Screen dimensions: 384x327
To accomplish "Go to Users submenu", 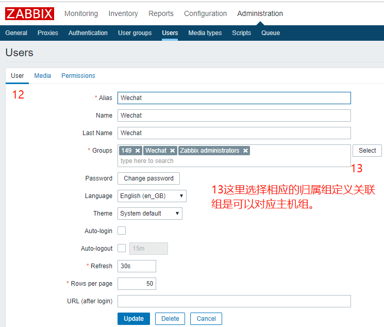I will [170, 33].
